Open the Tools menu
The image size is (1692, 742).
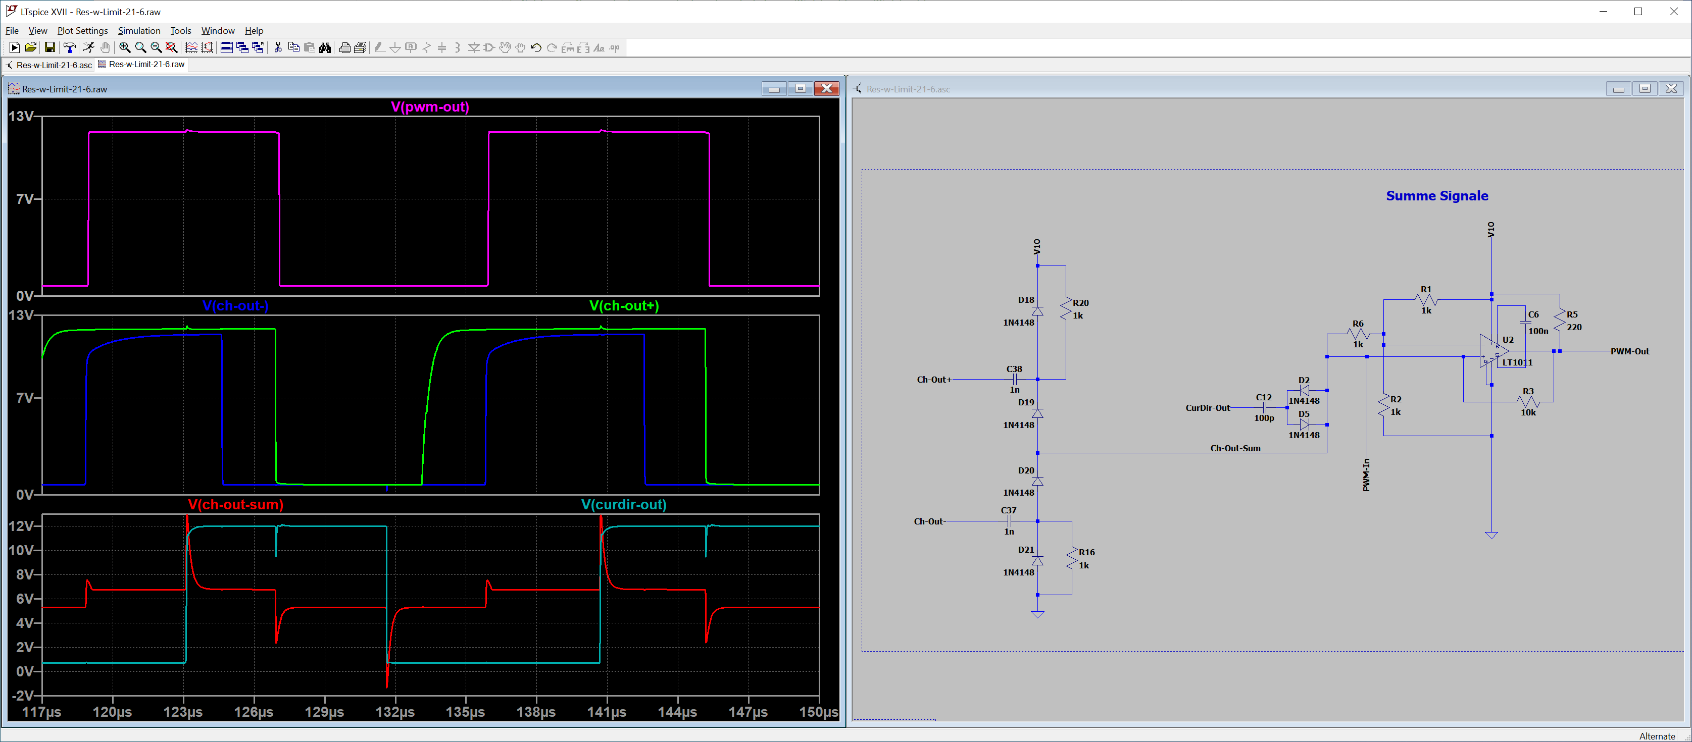point(181,30)
